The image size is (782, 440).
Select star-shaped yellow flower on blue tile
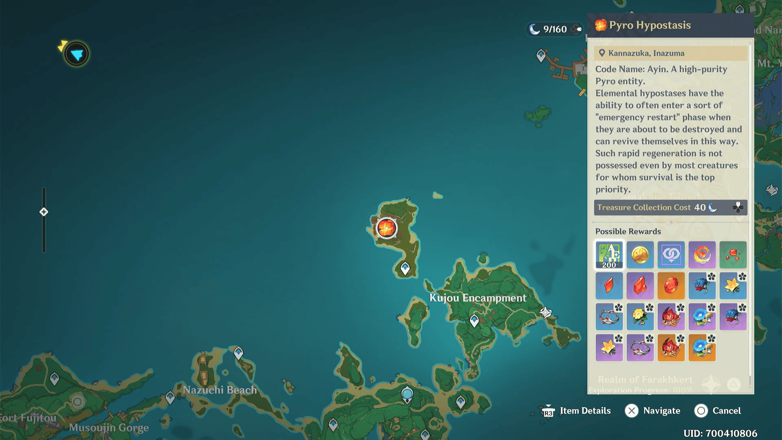point(733,286)
